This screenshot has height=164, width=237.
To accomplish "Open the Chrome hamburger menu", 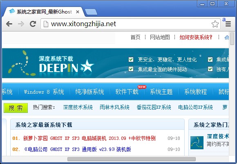I will 228,24.
